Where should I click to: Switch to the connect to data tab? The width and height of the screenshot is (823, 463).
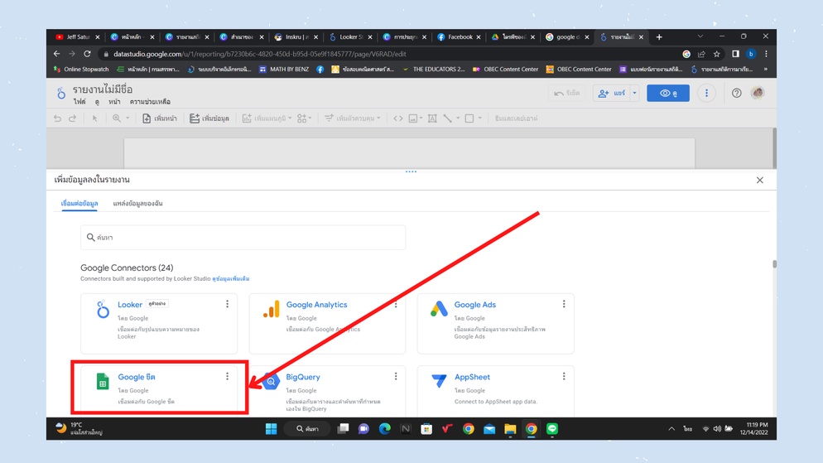click(x=79, y=203)
